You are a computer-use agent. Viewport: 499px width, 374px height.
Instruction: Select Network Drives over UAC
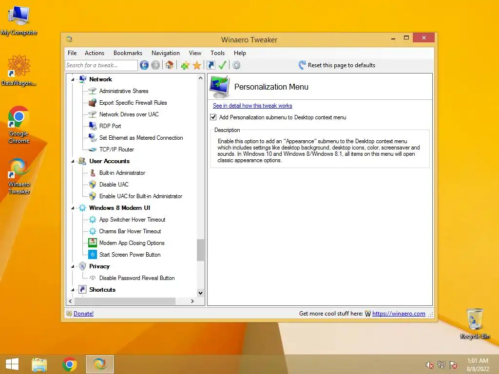click(x=129, y=114)
